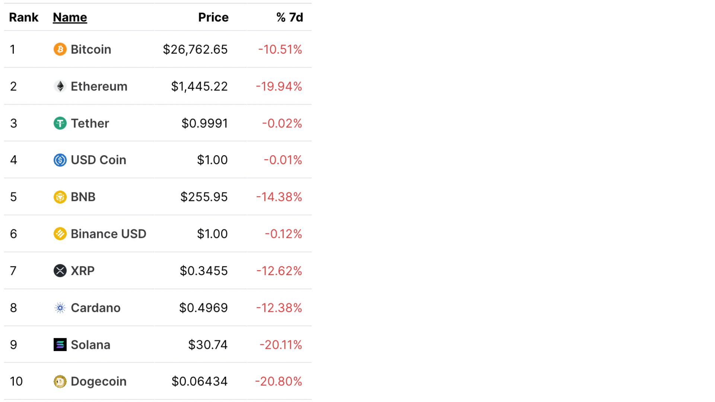Click the Binance USD icon

pos(60,234)
